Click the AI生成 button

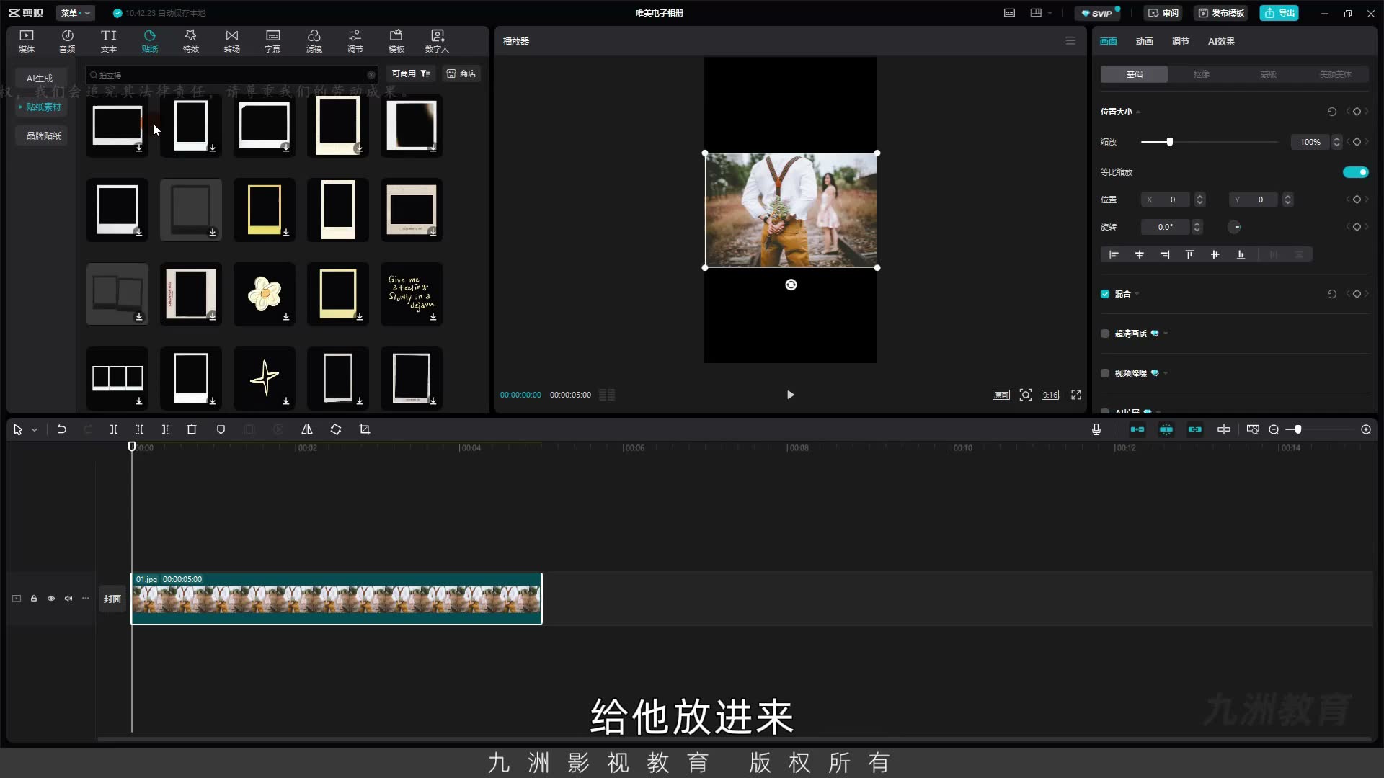click(x=40, y=78)
